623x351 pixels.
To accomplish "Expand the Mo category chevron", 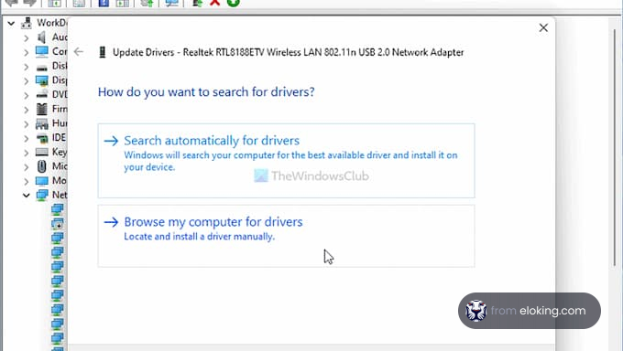I will tap(27, 181).
